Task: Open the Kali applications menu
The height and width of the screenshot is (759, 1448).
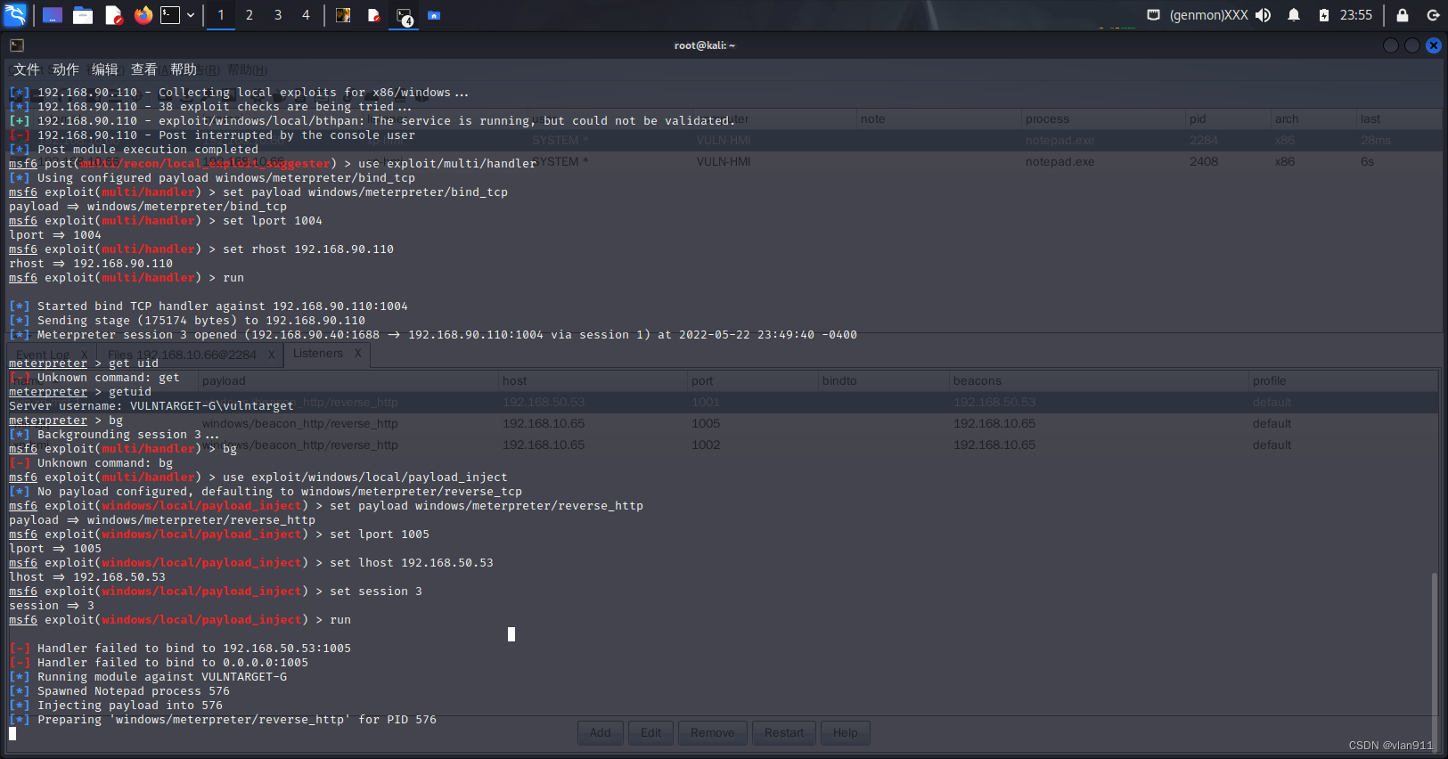Action: tap(15, 15)
